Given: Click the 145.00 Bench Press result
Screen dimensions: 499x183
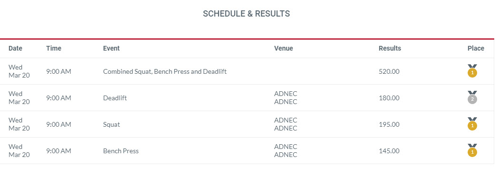Looking at the screenshot, I should tap(389, 151).
